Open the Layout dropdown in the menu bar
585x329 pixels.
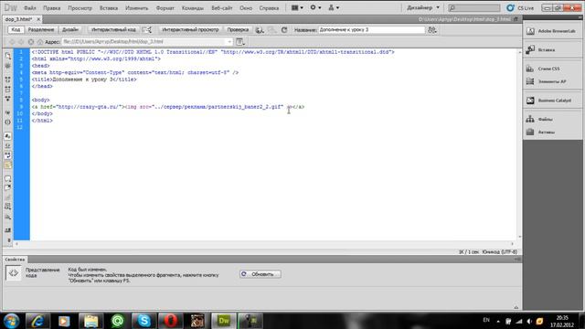click(x=297, y=7)
